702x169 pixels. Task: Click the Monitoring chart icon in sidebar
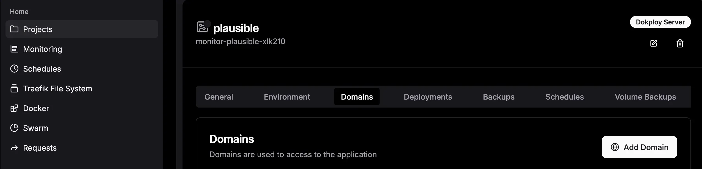(x=14, y=49)
